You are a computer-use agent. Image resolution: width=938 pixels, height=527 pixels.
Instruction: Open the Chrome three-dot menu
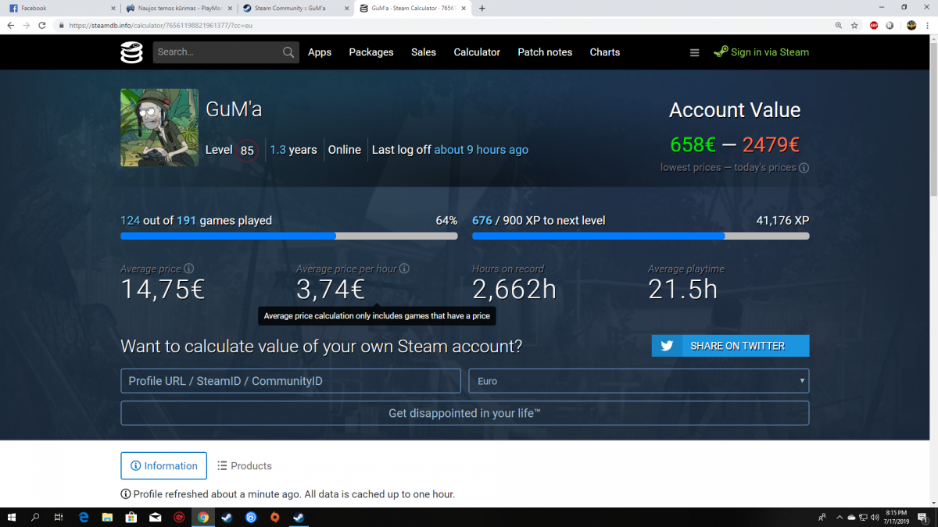click(x=928, y=25)
